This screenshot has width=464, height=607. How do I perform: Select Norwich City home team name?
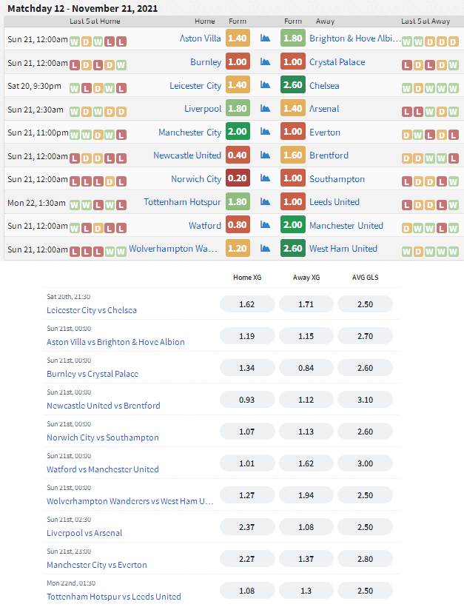(x=196, y=179)
